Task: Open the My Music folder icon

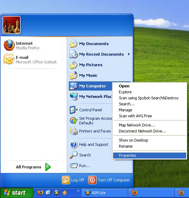Action: click(73, 75)
